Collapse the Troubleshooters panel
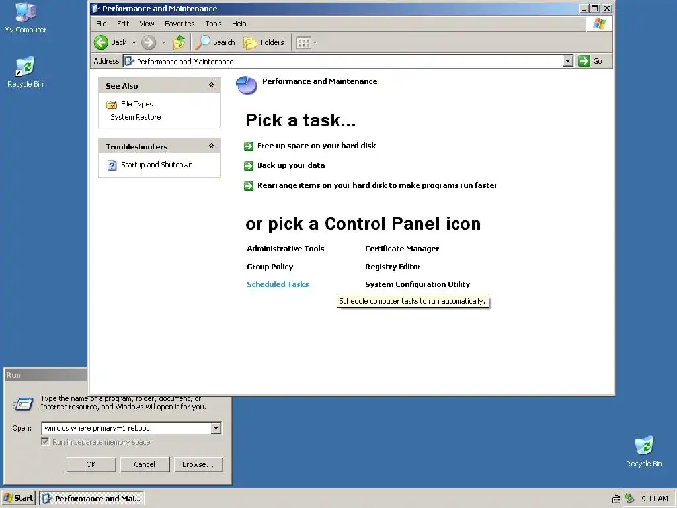677x508 pixels. tap(211, 146)
